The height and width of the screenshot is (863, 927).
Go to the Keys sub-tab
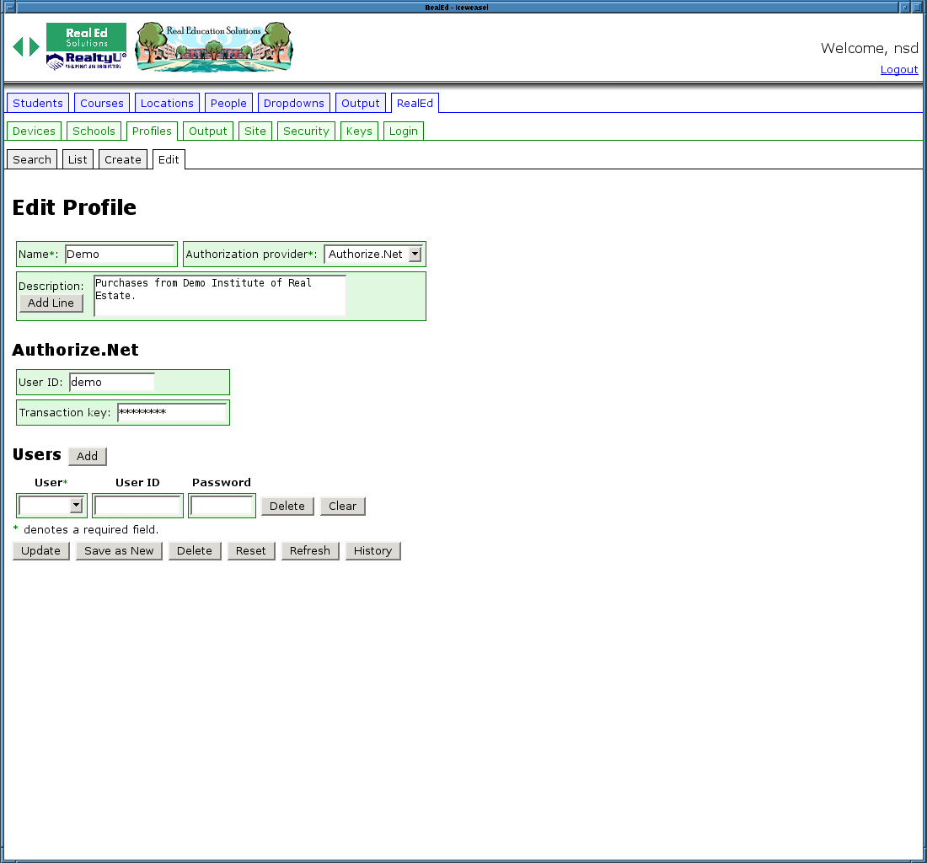point(359,131)
